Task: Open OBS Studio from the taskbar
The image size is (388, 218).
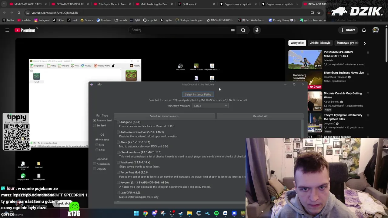Action: (x=172, y=213)
